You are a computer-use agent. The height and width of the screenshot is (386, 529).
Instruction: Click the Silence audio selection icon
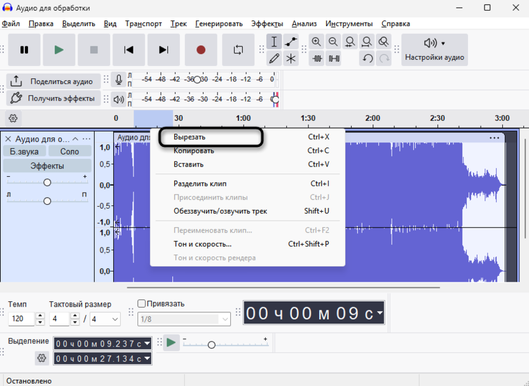333,58
